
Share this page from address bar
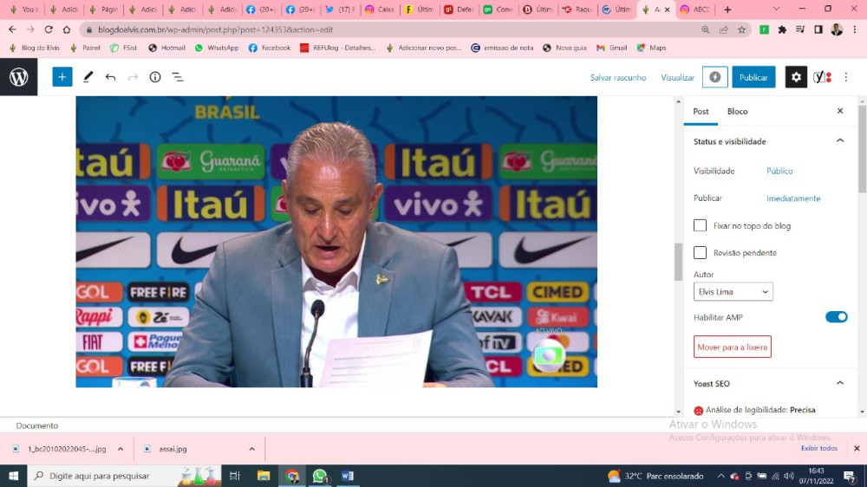point(723,29)
